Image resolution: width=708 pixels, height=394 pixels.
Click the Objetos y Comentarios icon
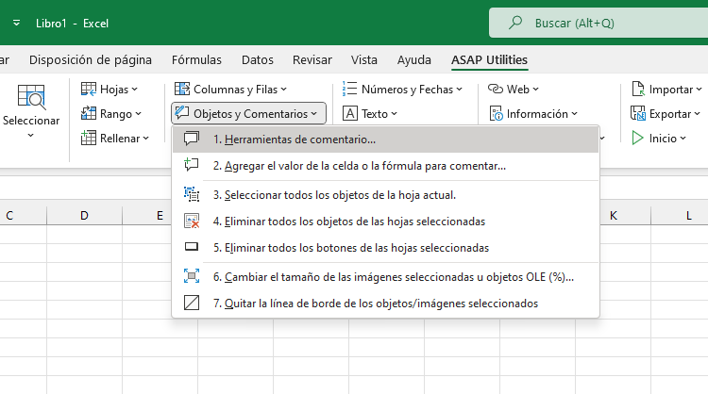[182, 114]
